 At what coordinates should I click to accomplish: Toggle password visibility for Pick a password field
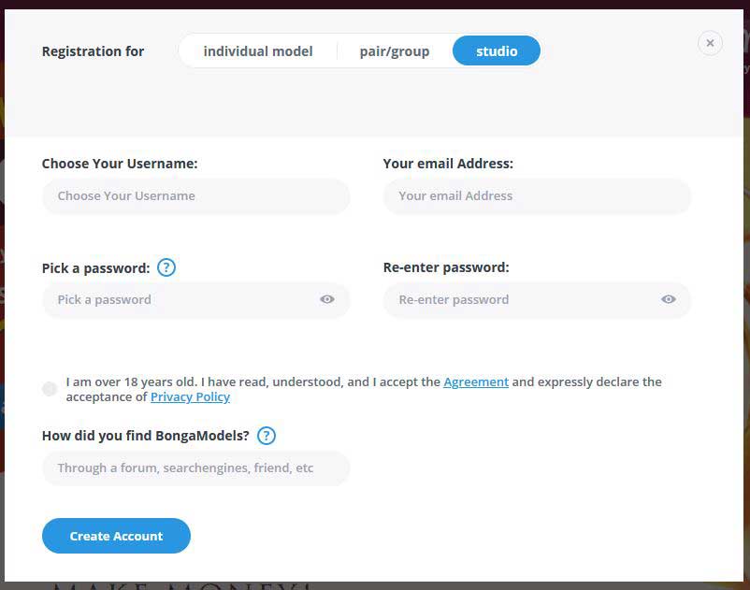[326, 299]
